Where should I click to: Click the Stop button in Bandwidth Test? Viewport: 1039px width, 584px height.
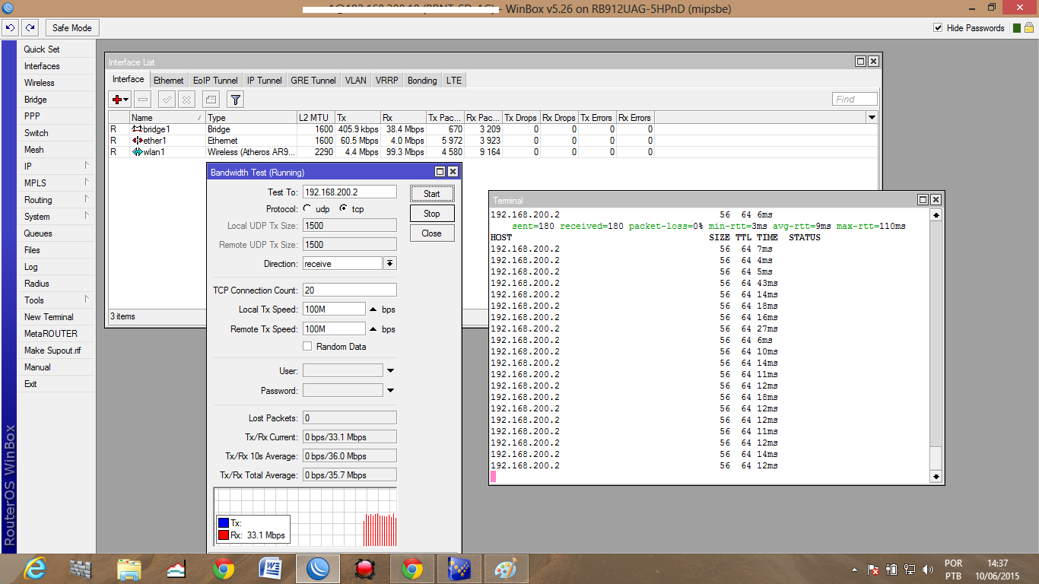click(x=432, y=214)
